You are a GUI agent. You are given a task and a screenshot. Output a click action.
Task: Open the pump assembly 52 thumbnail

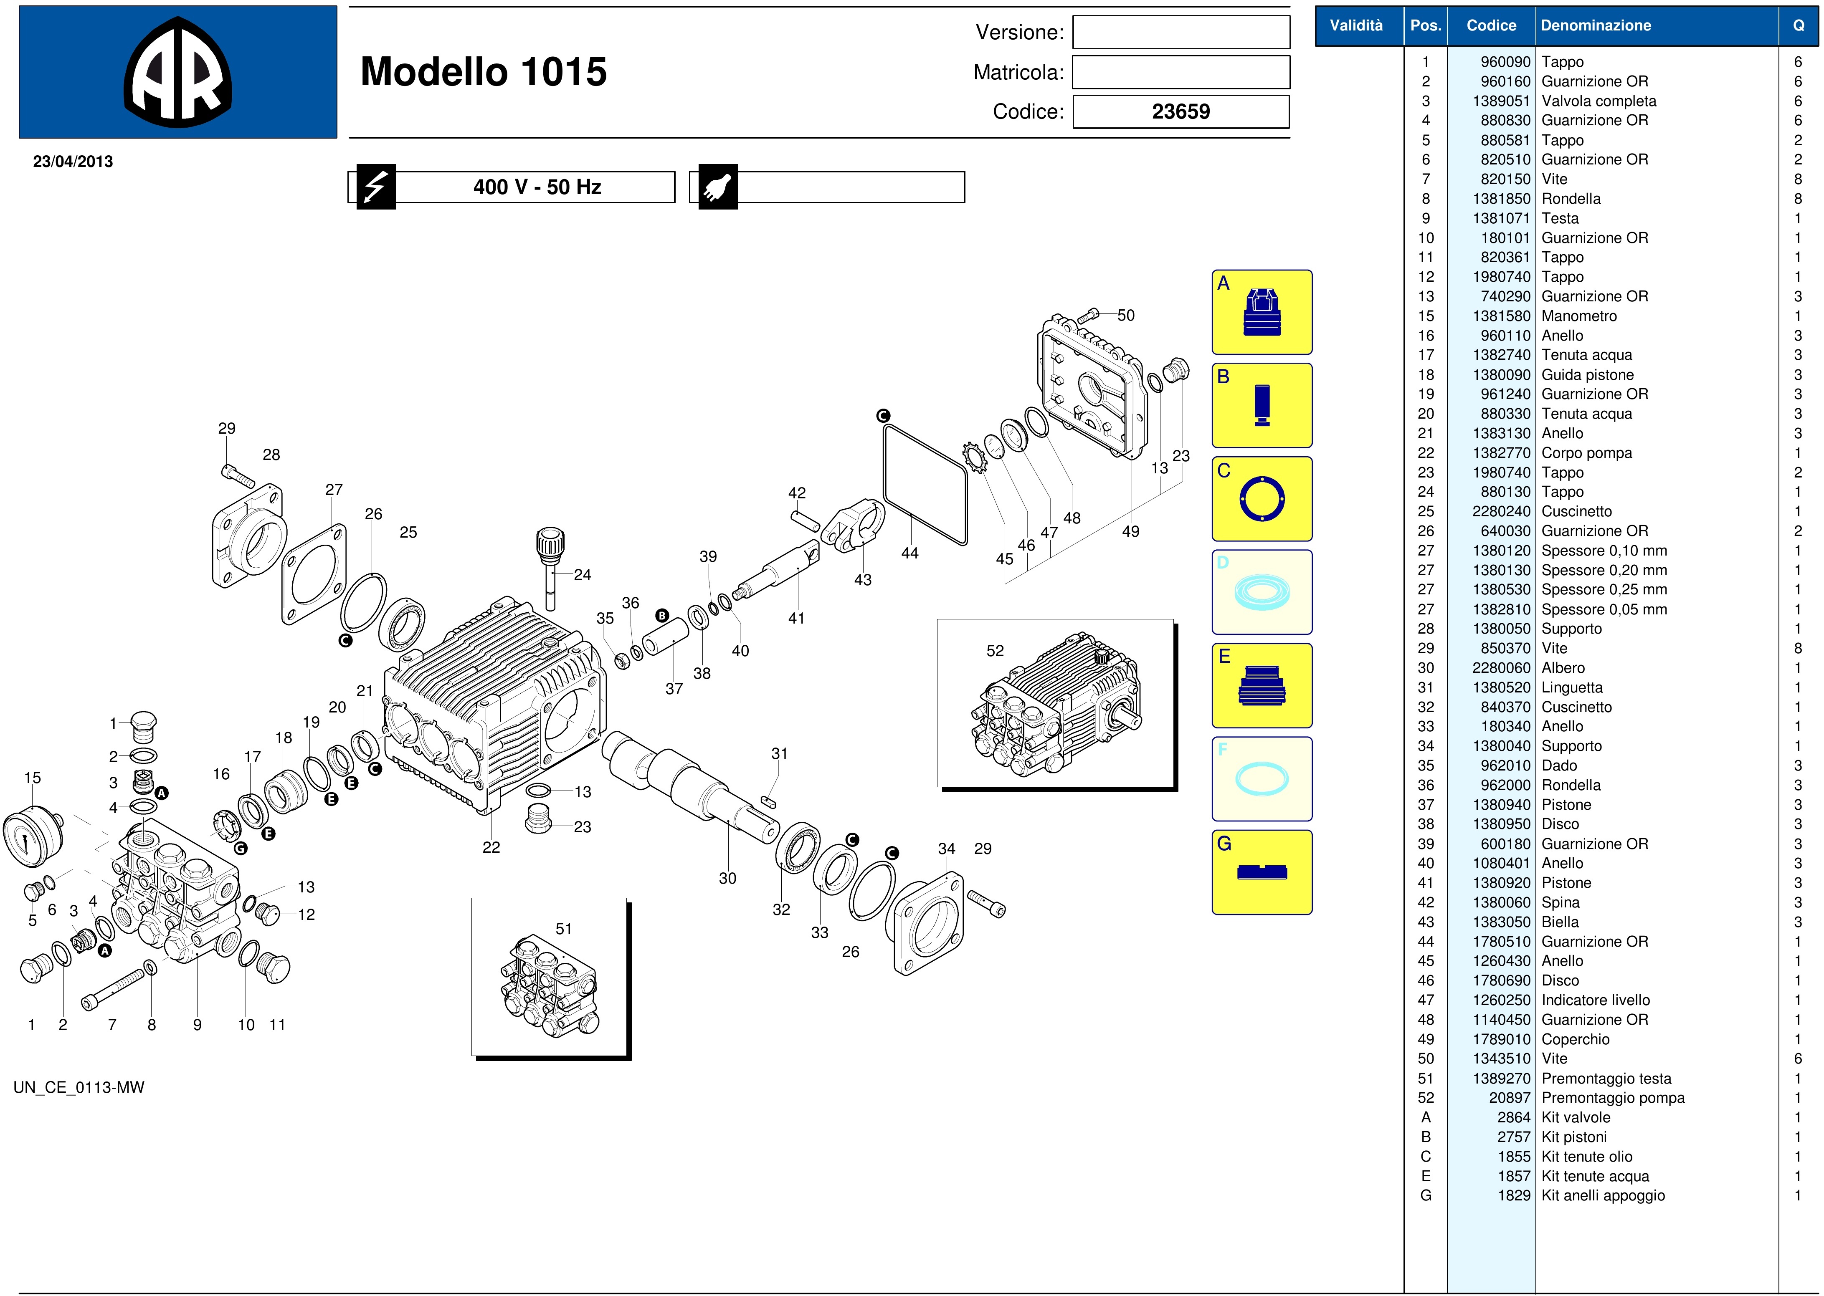coord(1054,703)
